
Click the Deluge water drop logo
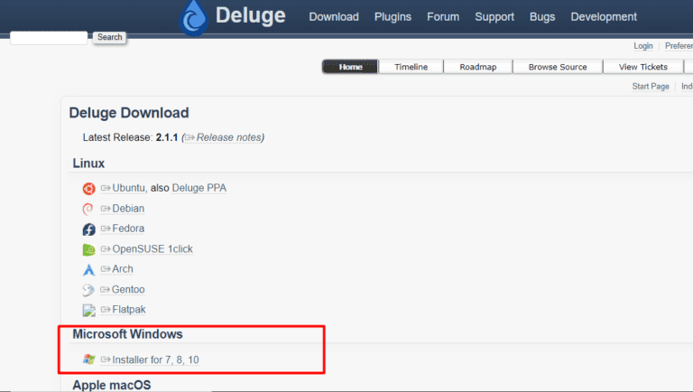pyautogui.click(x=193, y=18)
